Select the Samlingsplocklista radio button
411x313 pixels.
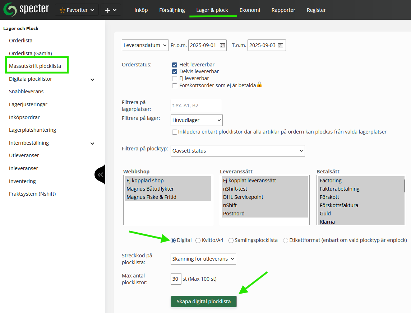point(231,240)
